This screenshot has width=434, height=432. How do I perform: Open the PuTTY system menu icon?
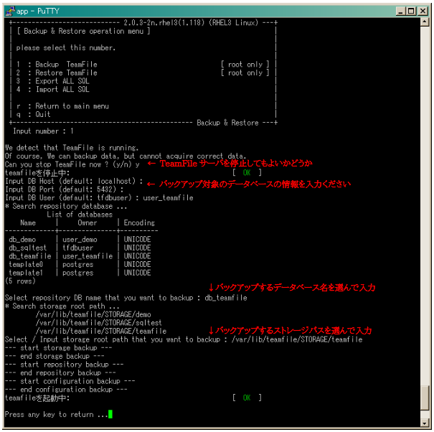[9, 10]
